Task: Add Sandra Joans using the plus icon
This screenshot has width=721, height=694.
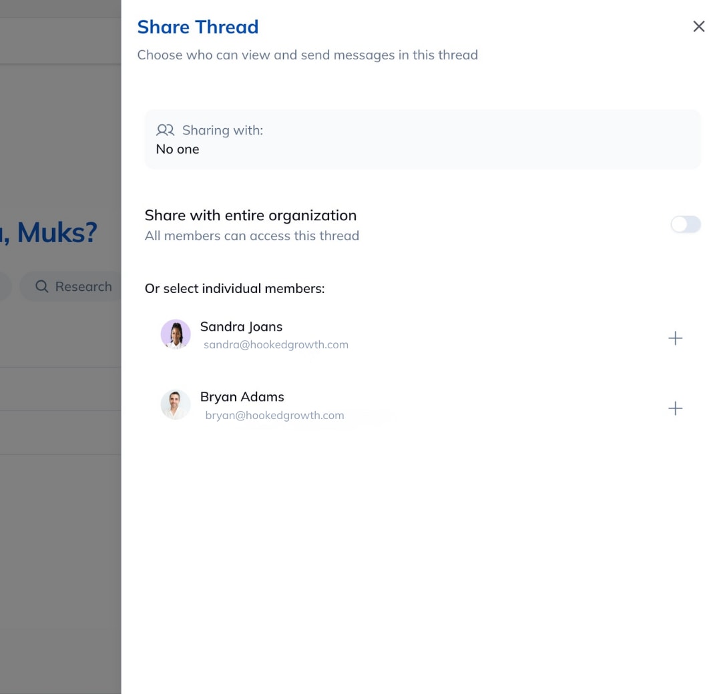Action: [675, 338]
